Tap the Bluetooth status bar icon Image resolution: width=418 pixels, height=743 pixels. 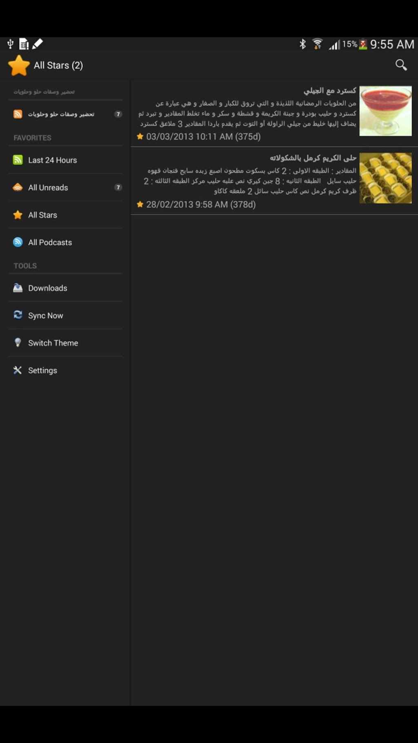(302, 44)
